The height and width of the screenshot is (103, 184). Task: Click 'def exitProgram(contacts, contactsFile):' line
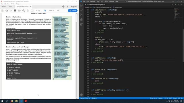pos(110,90)
